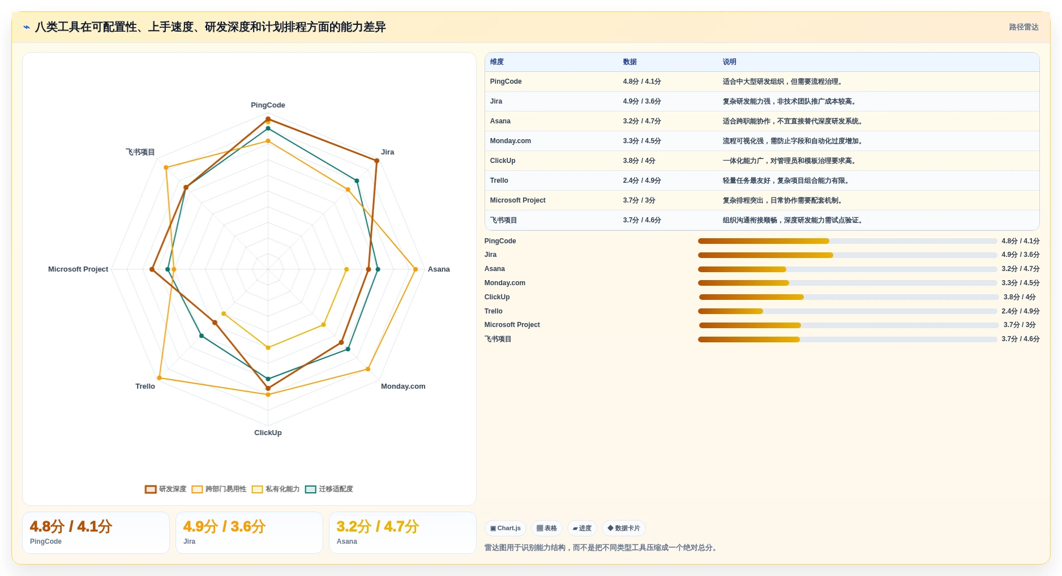This screenshot has width=1062, height=576.
Task: Click the 飞书项目 progress bar
Action: pyautogui.click(x=847, y=339)
